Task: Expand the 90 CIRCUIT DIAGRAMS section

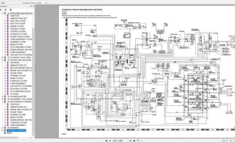Action: 2,130
